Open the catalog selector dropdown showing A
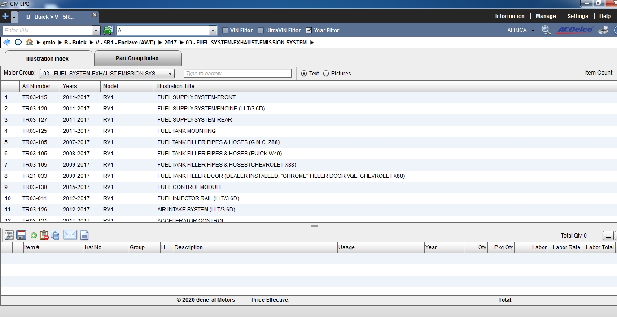This screenshot has width=617, height=317. pos(213,30)
